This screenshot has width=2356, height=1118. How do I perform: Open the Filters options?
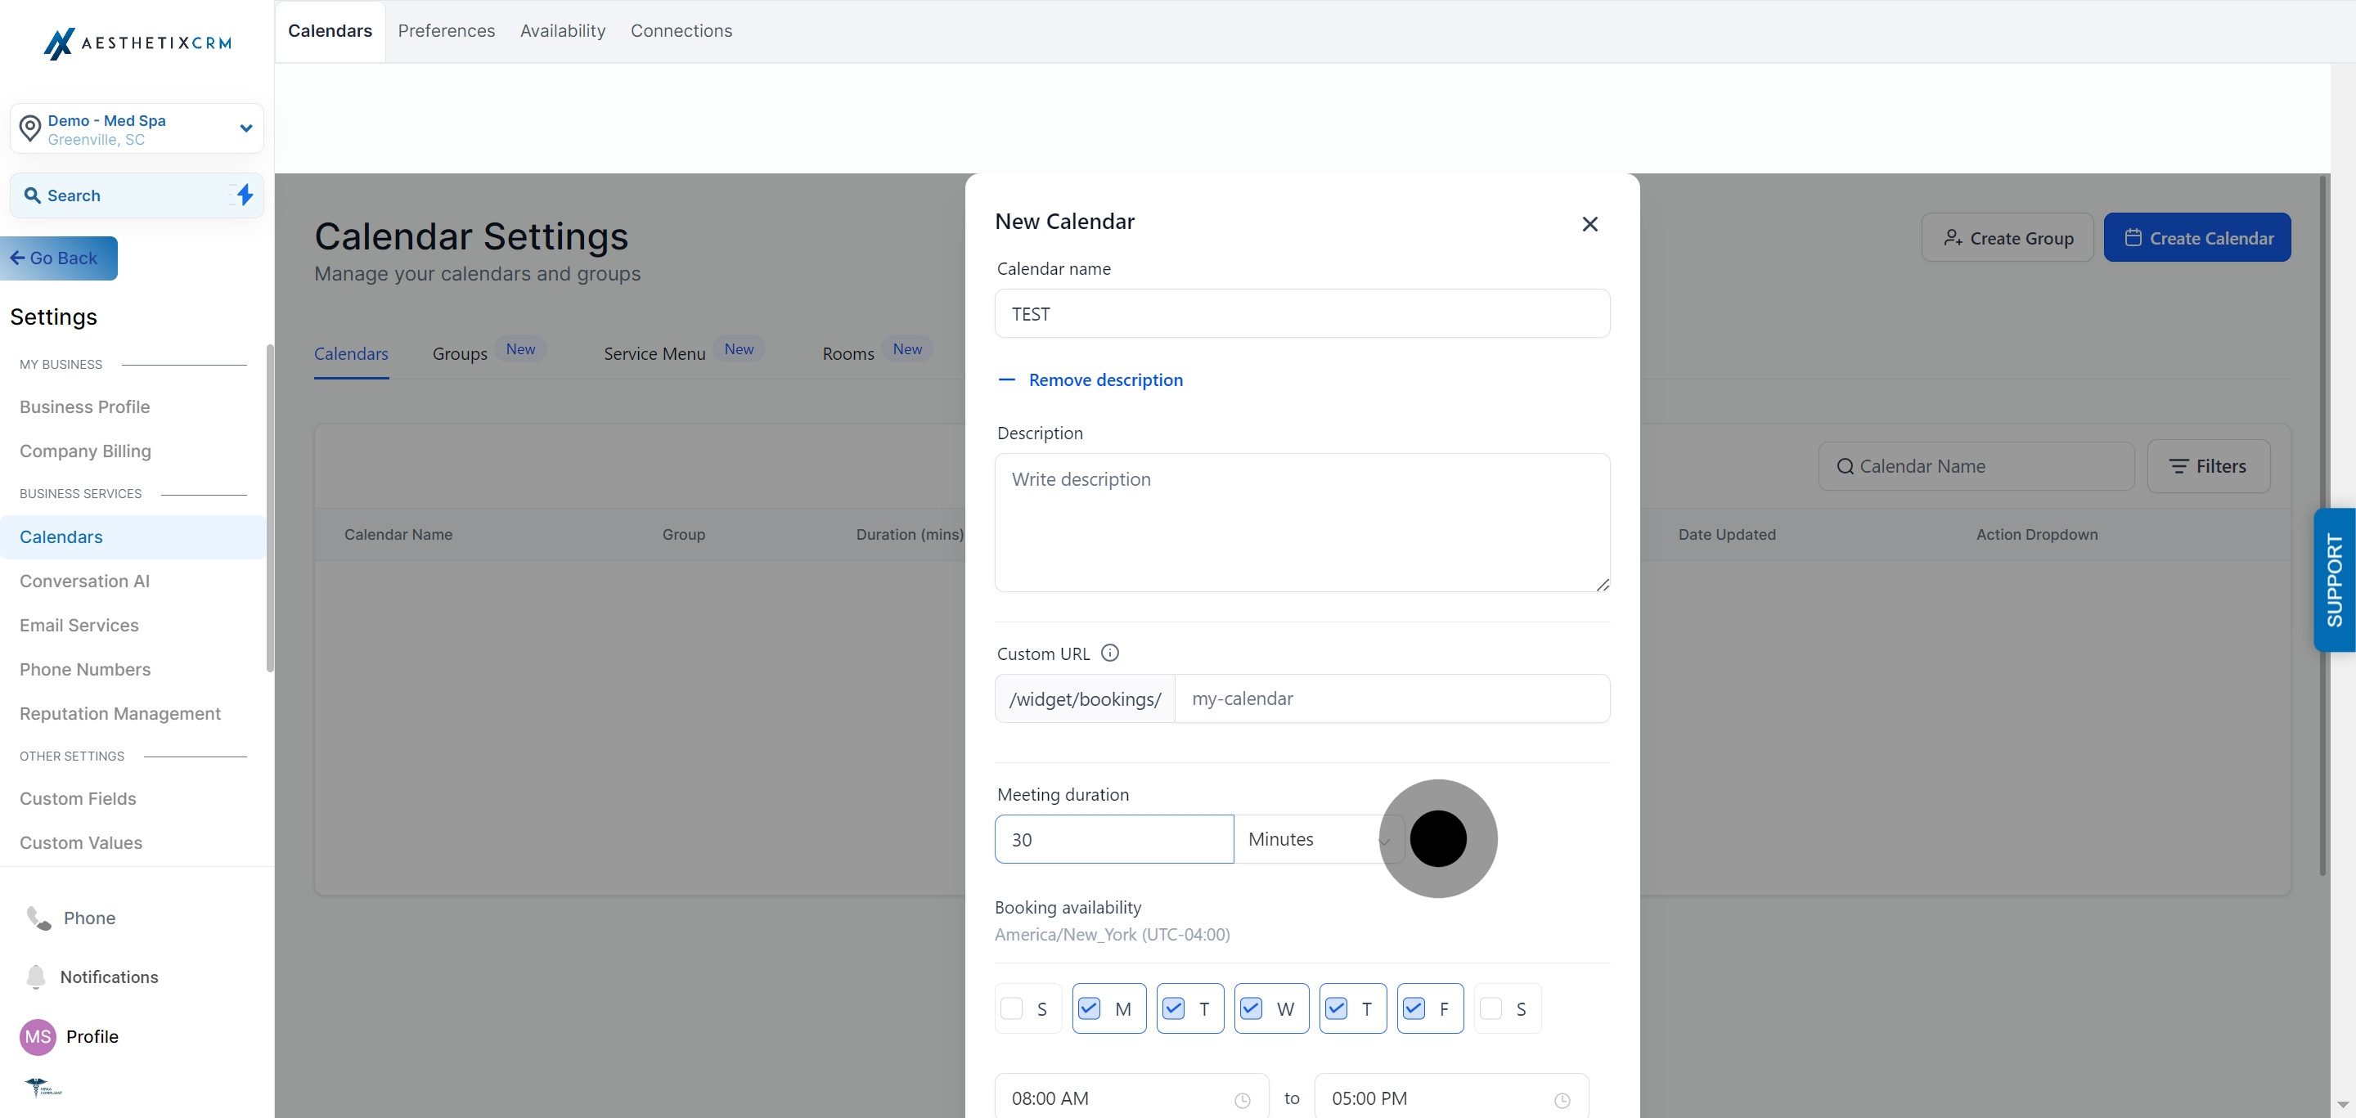pos(2208,466)
